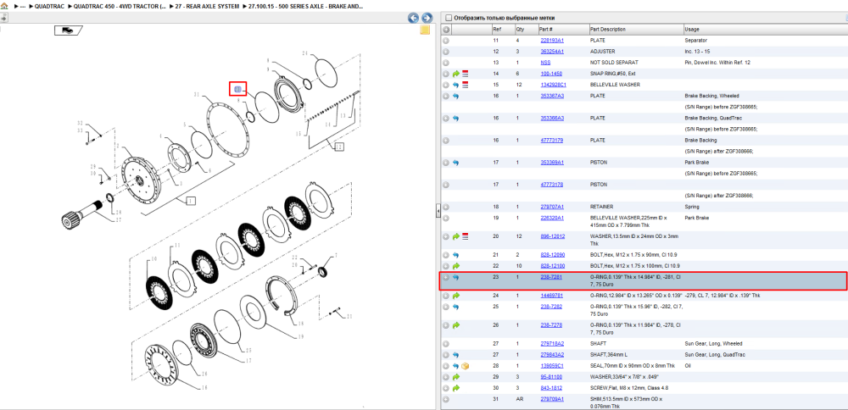
Task: Sort by the Usage column header
Action: click(x=765, y=29)
